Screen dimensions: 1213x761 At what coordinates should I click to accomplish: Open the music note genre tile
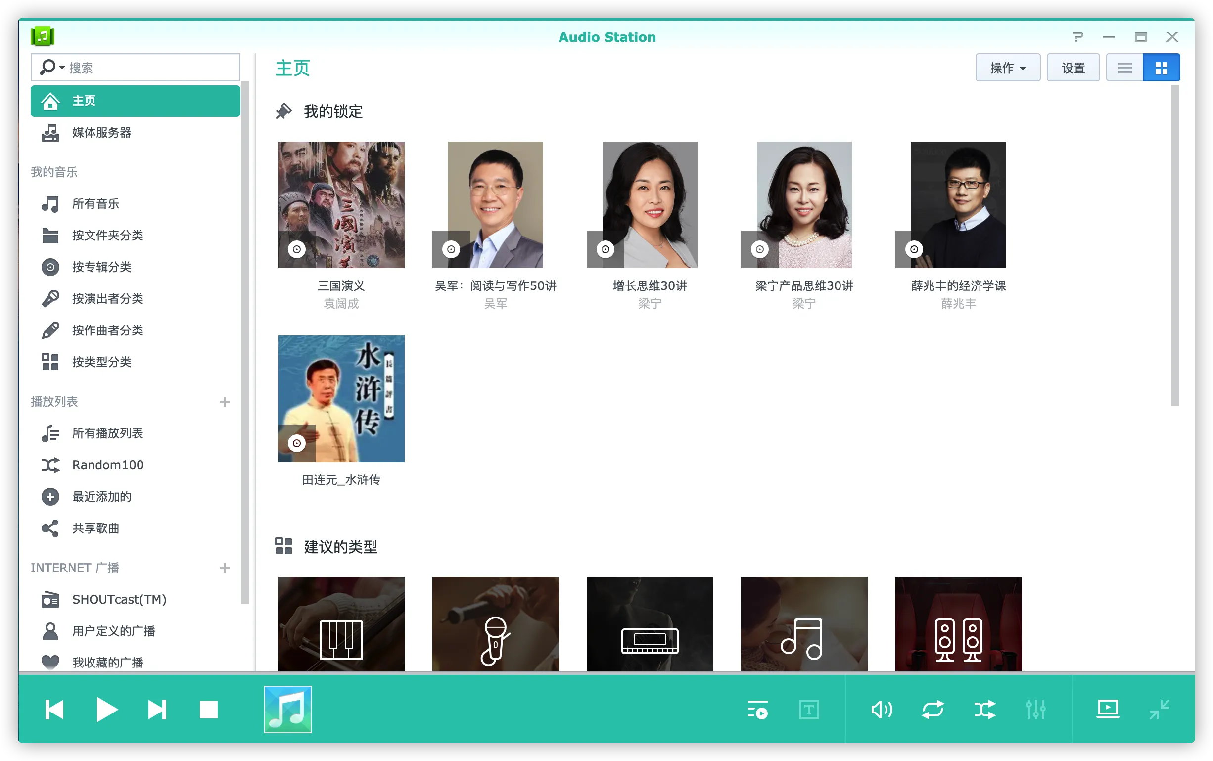pyautogui.click(x=804, y=624)
